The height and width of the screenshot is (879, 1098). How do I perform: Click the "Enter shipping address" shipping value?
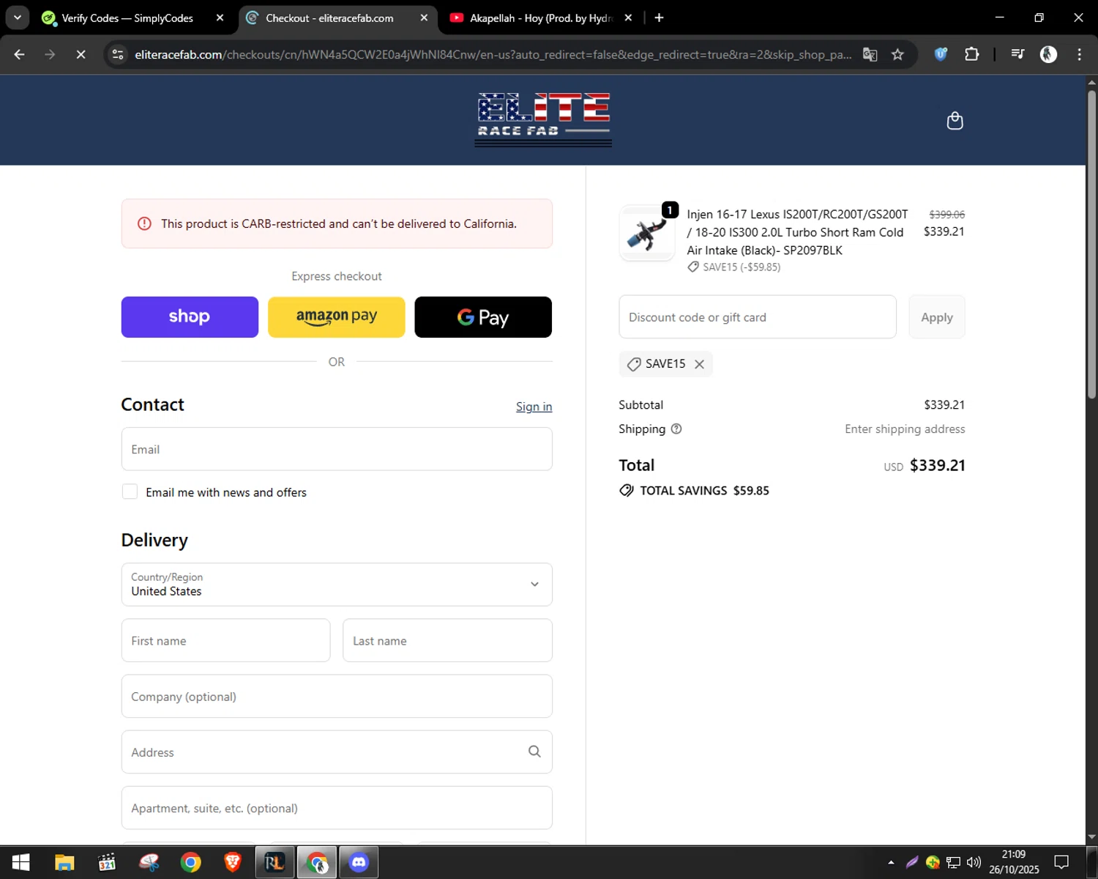[905, 429]
